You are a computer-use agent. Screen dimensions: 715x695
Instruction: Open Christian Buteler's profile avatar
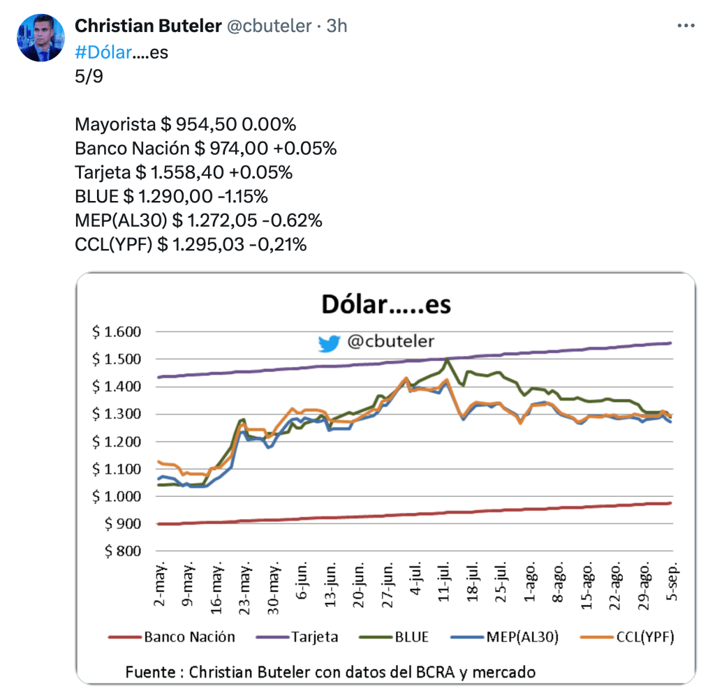coord(41,38)
